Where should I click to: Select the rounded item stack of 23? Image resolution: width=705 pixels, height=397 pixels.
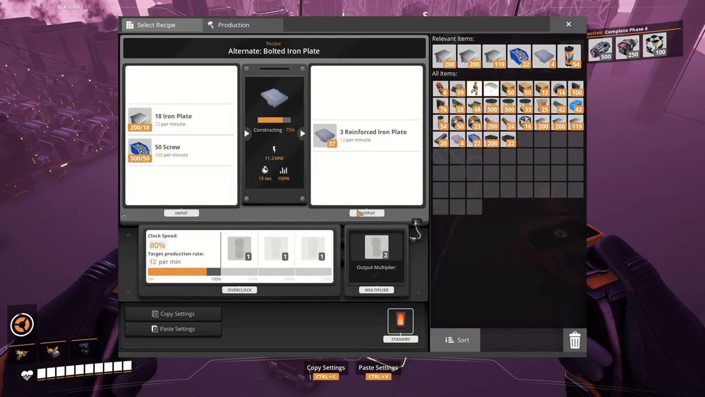click(474, 122)
